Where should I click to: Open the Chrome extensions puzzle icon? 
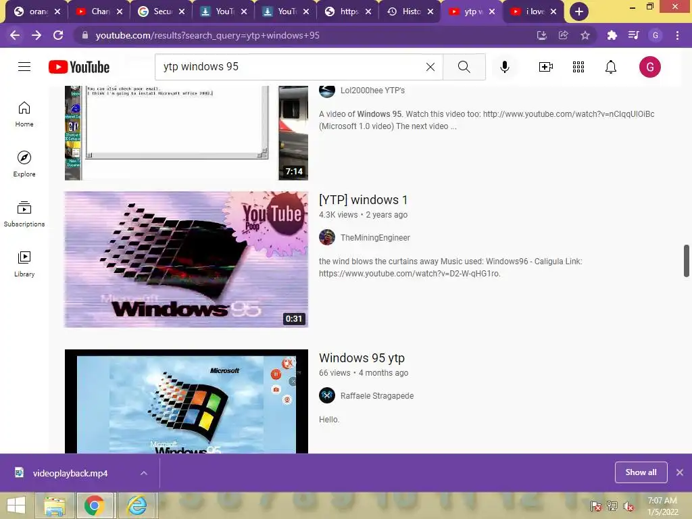(612, 35)
